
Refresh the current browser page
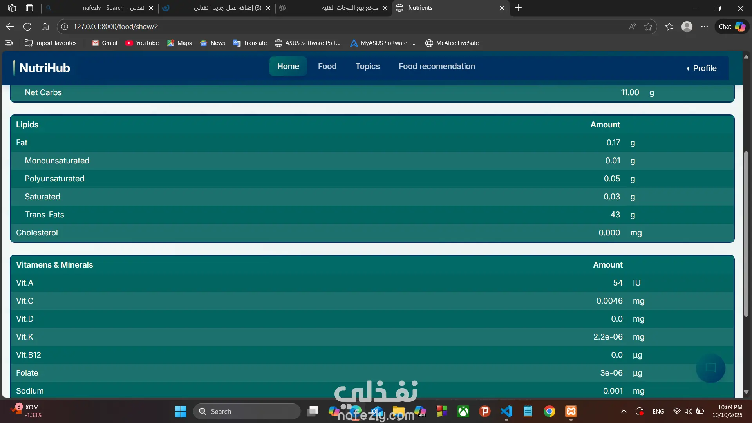[x=27, y=27]
